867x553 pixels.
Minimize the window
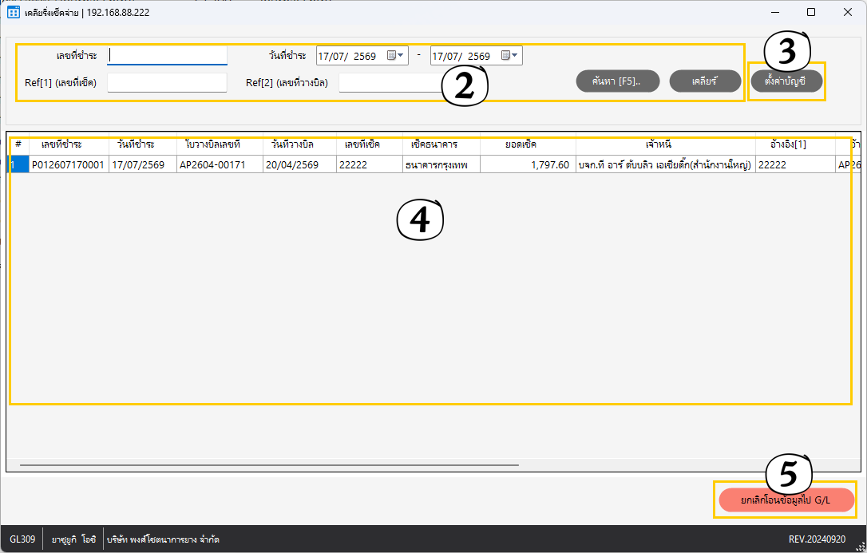(x=775, y=12)
